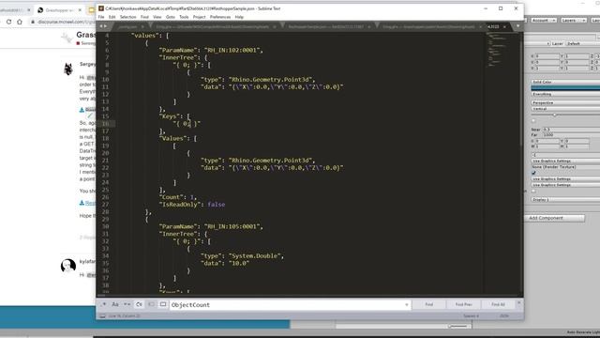Open the Account dropdown in Unity

point(544,20)
